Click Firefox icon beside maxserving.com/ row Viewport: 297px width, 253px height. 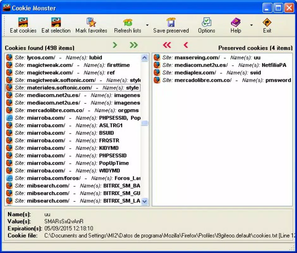[x=157, y=57]
